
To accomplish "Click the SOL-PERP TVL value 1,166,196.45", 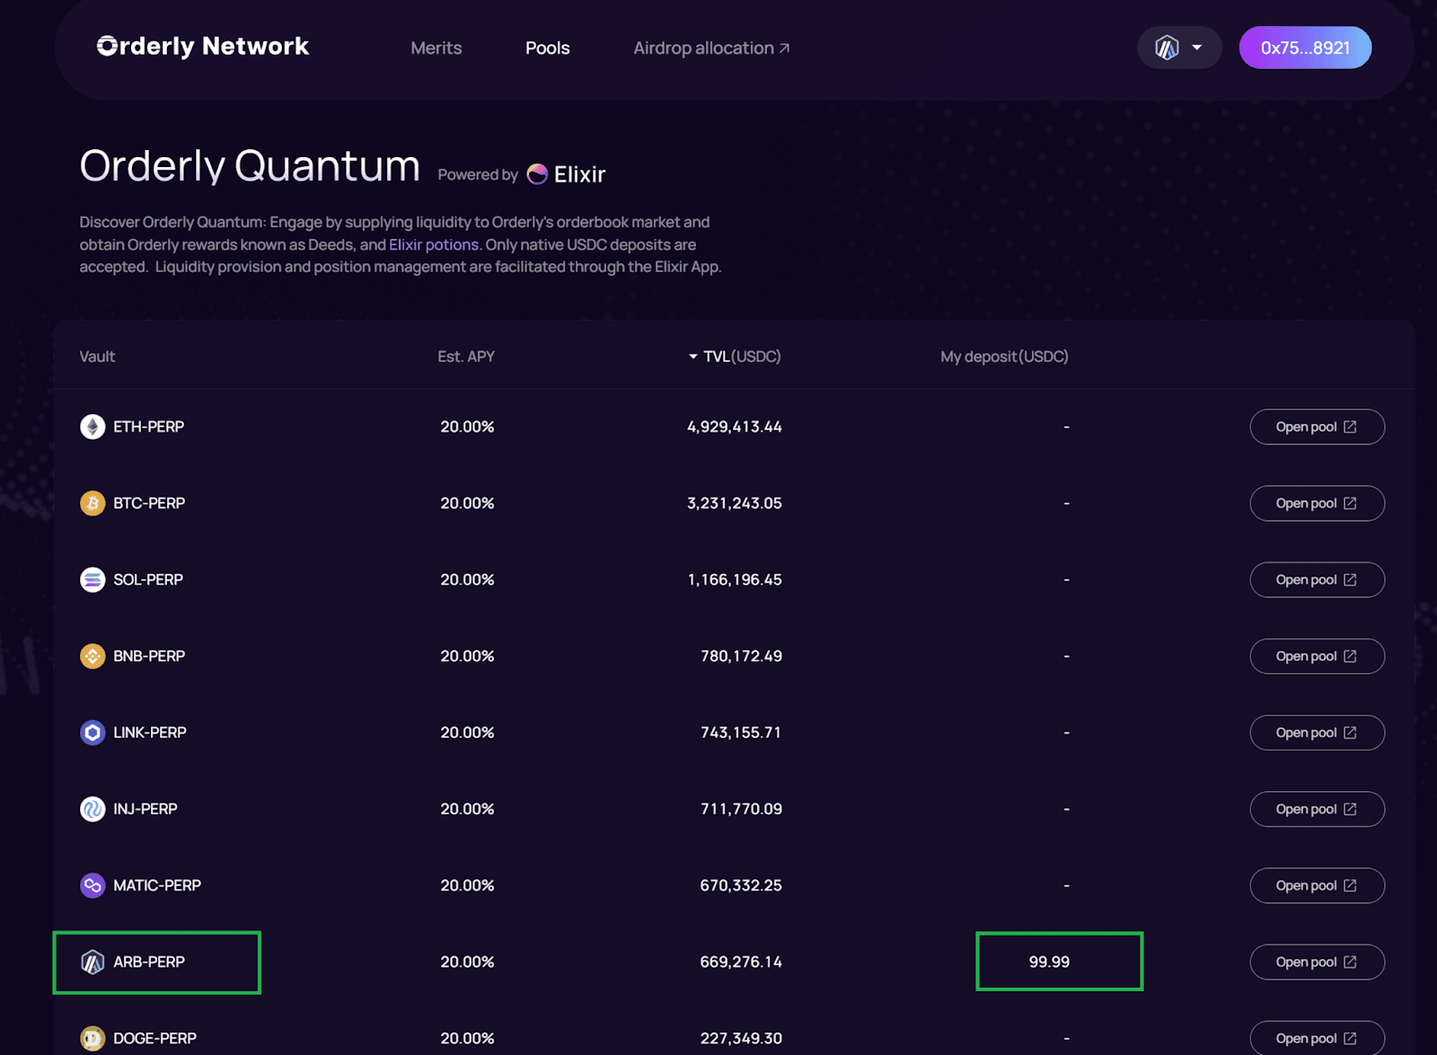I will pyautogui.click(x=735, y=579).
